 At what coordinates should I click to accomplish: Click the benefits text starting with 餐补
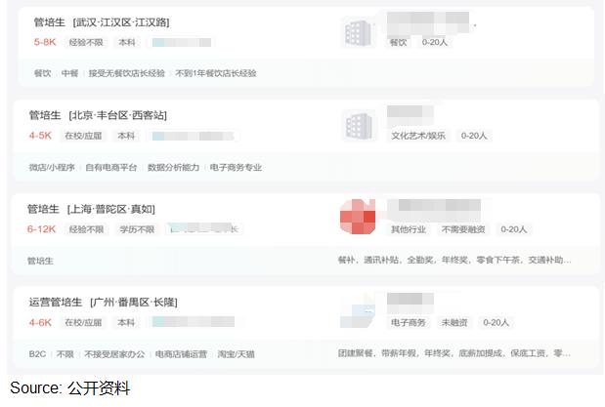pyautogui.click(x=454, y=261)
